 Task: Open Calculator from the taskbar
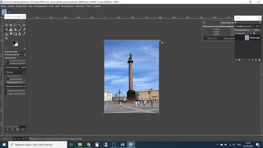pyautogui.click(x=97, y=144)
